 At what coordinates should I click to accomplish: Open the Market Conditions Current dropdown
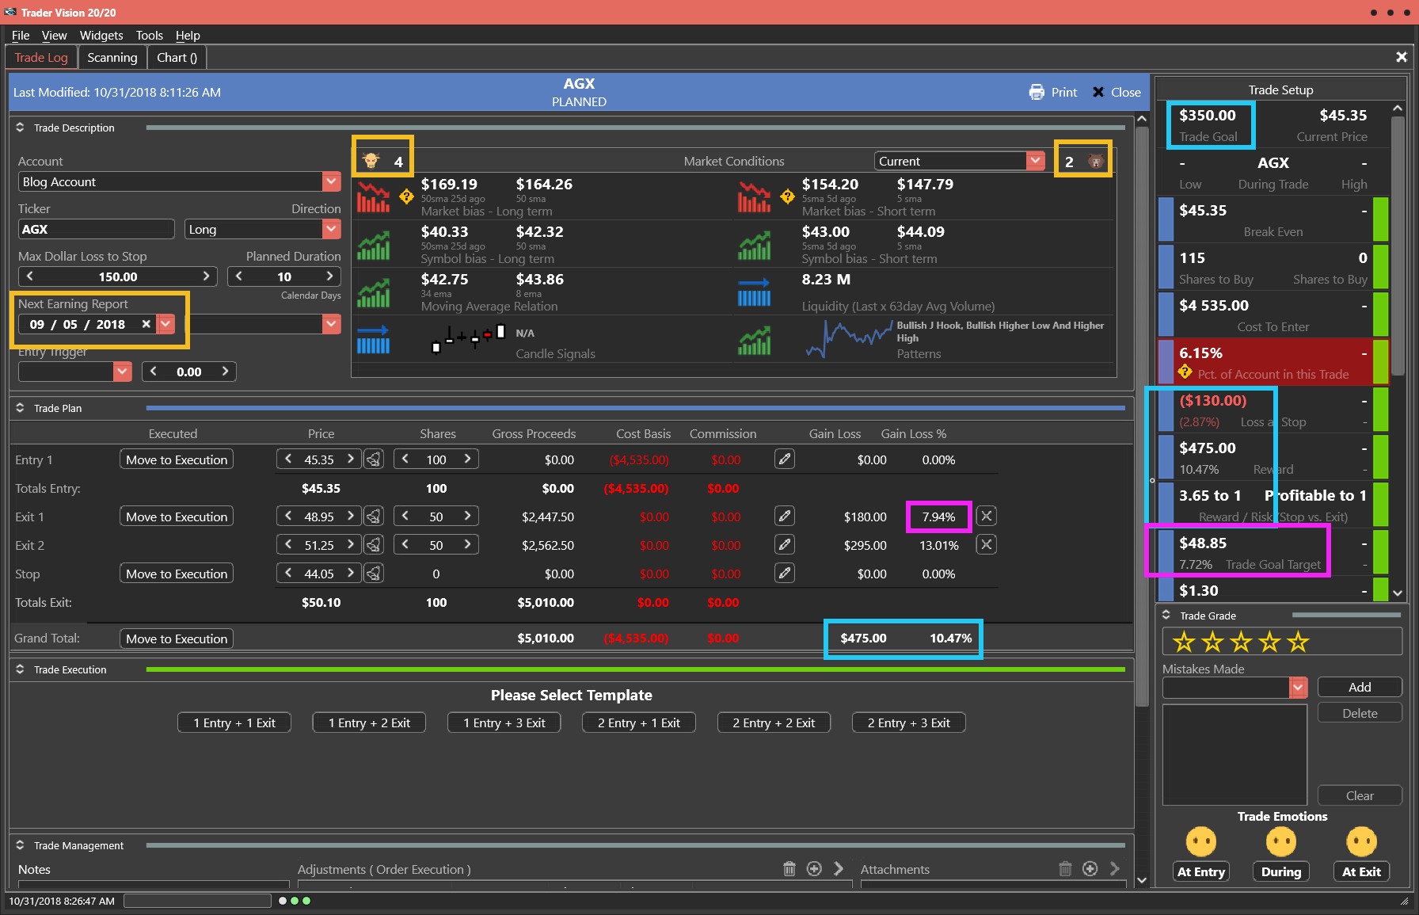click(x=1036, y=161)
